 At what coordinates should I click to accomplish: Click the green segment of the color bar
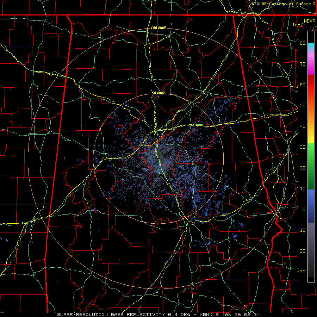311,166
